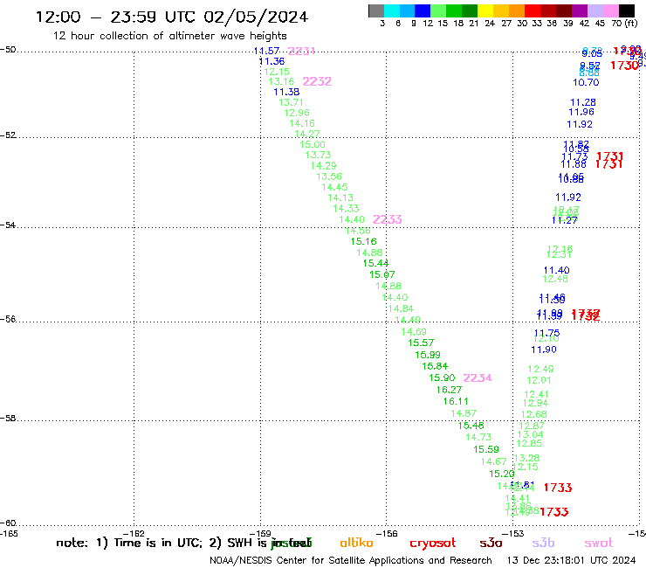The width and height of the screenshot is (646, 568).
Task: Select wave height value 14.45
Action: pyautogui.click(x=335, y=187)
